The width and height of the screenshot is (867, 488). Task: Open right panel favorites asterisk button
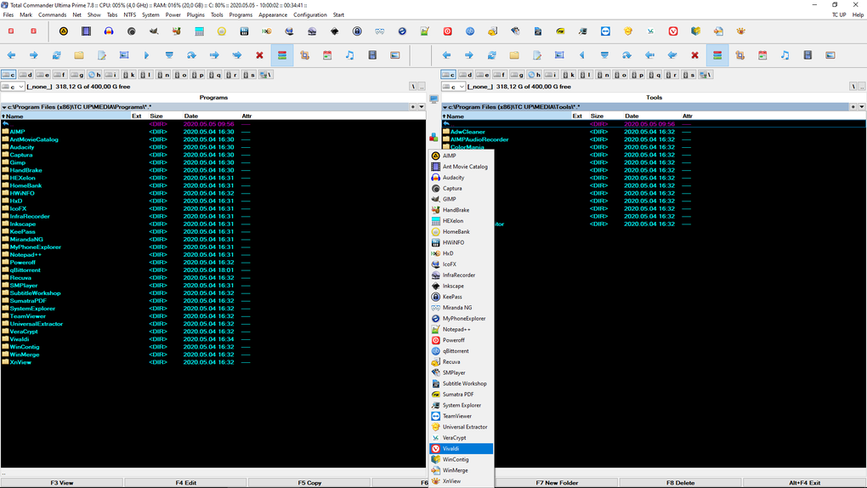click(x=853, y=107)
